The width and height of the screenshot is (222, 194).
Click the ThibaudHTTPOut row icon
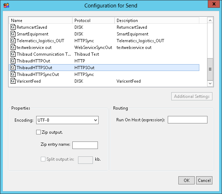tap(13, 61)
